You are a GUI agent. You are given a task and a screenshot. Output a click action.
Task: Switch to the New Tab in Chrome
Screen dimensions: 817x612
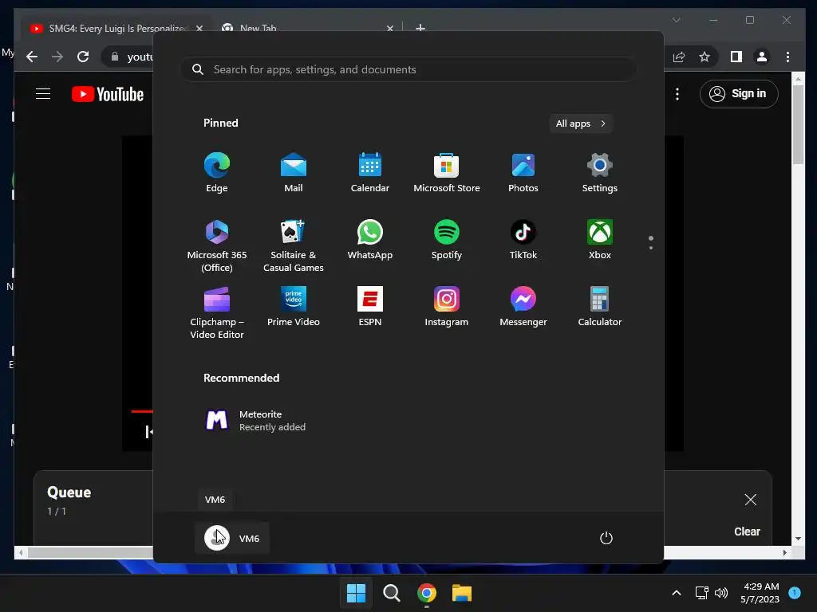tap(258, 28)
